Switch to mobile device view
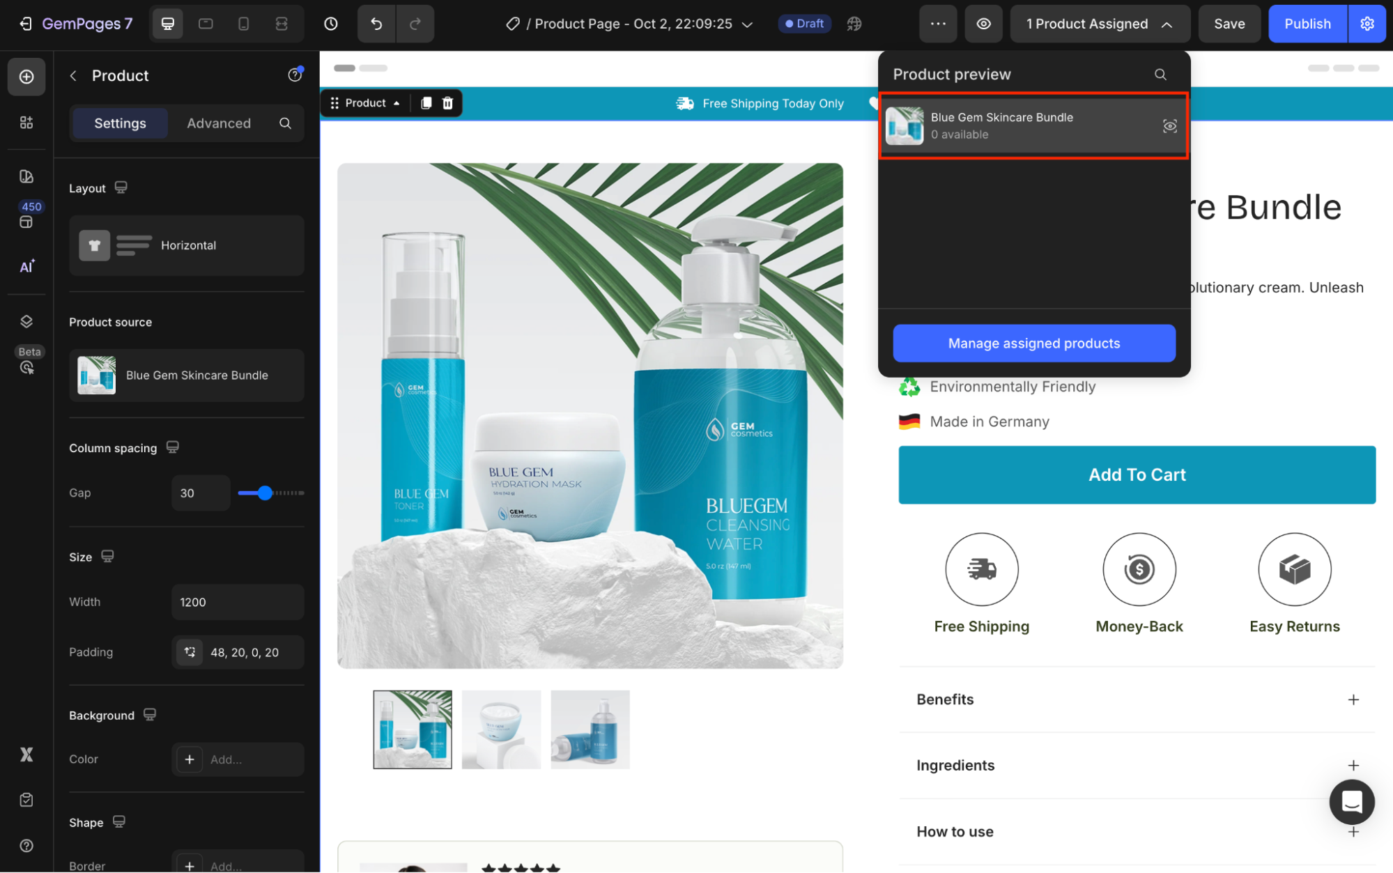The image size is (1393, 873). point(243,24)
